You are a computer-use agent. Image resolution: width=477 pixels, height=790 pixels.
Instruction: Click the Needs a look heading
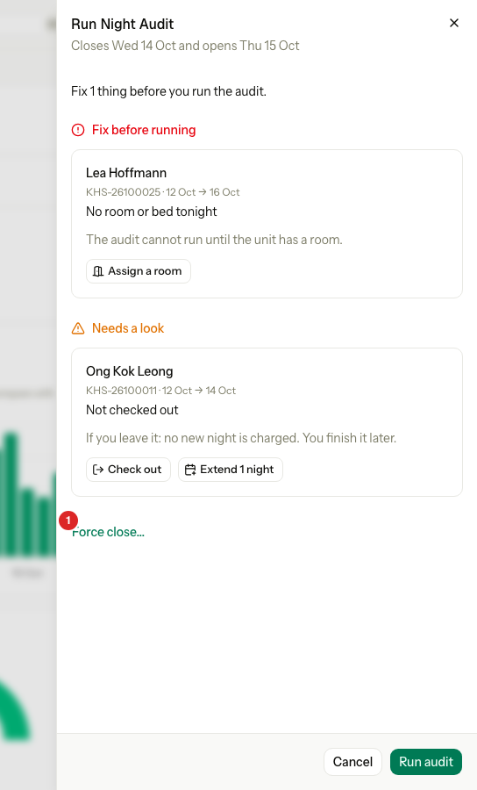pos(128,328)
